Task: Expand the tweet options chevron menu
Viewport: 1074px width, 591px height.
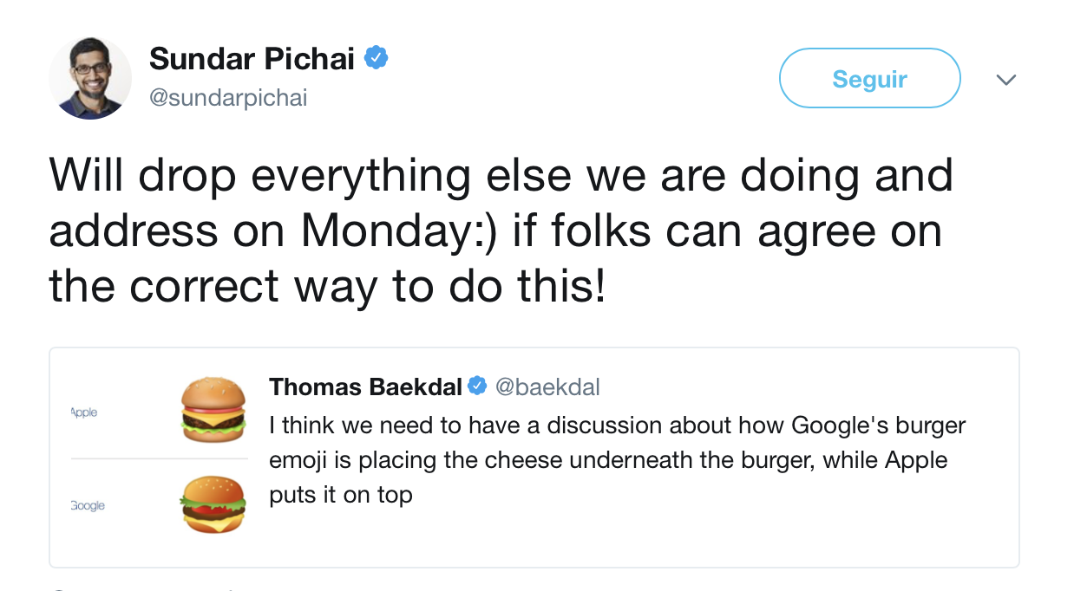Action: point(1005,80)
